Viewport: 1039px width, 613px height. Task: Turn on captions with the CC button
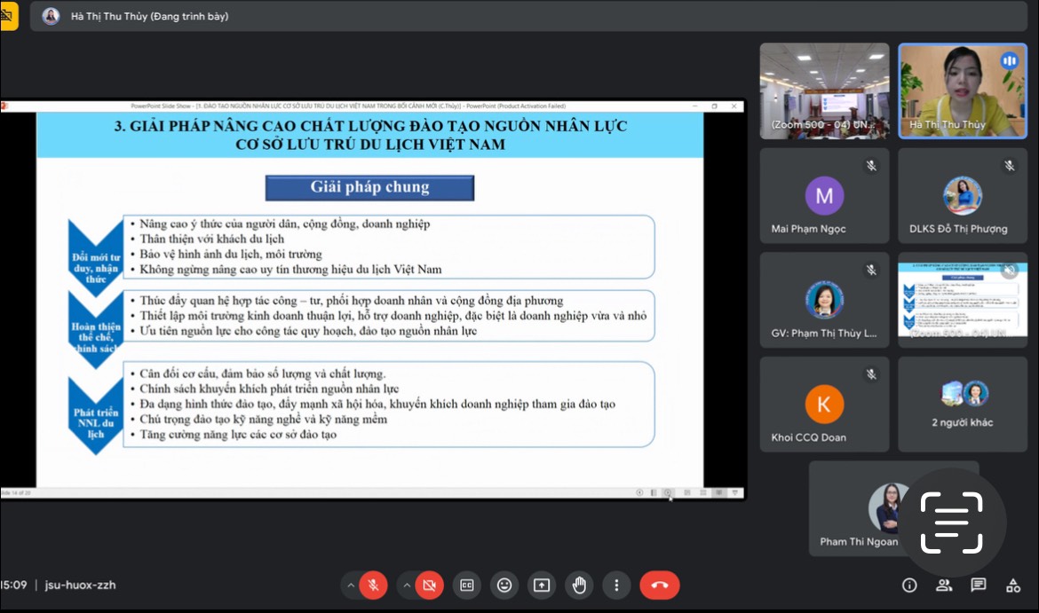(x=466, y=585)
